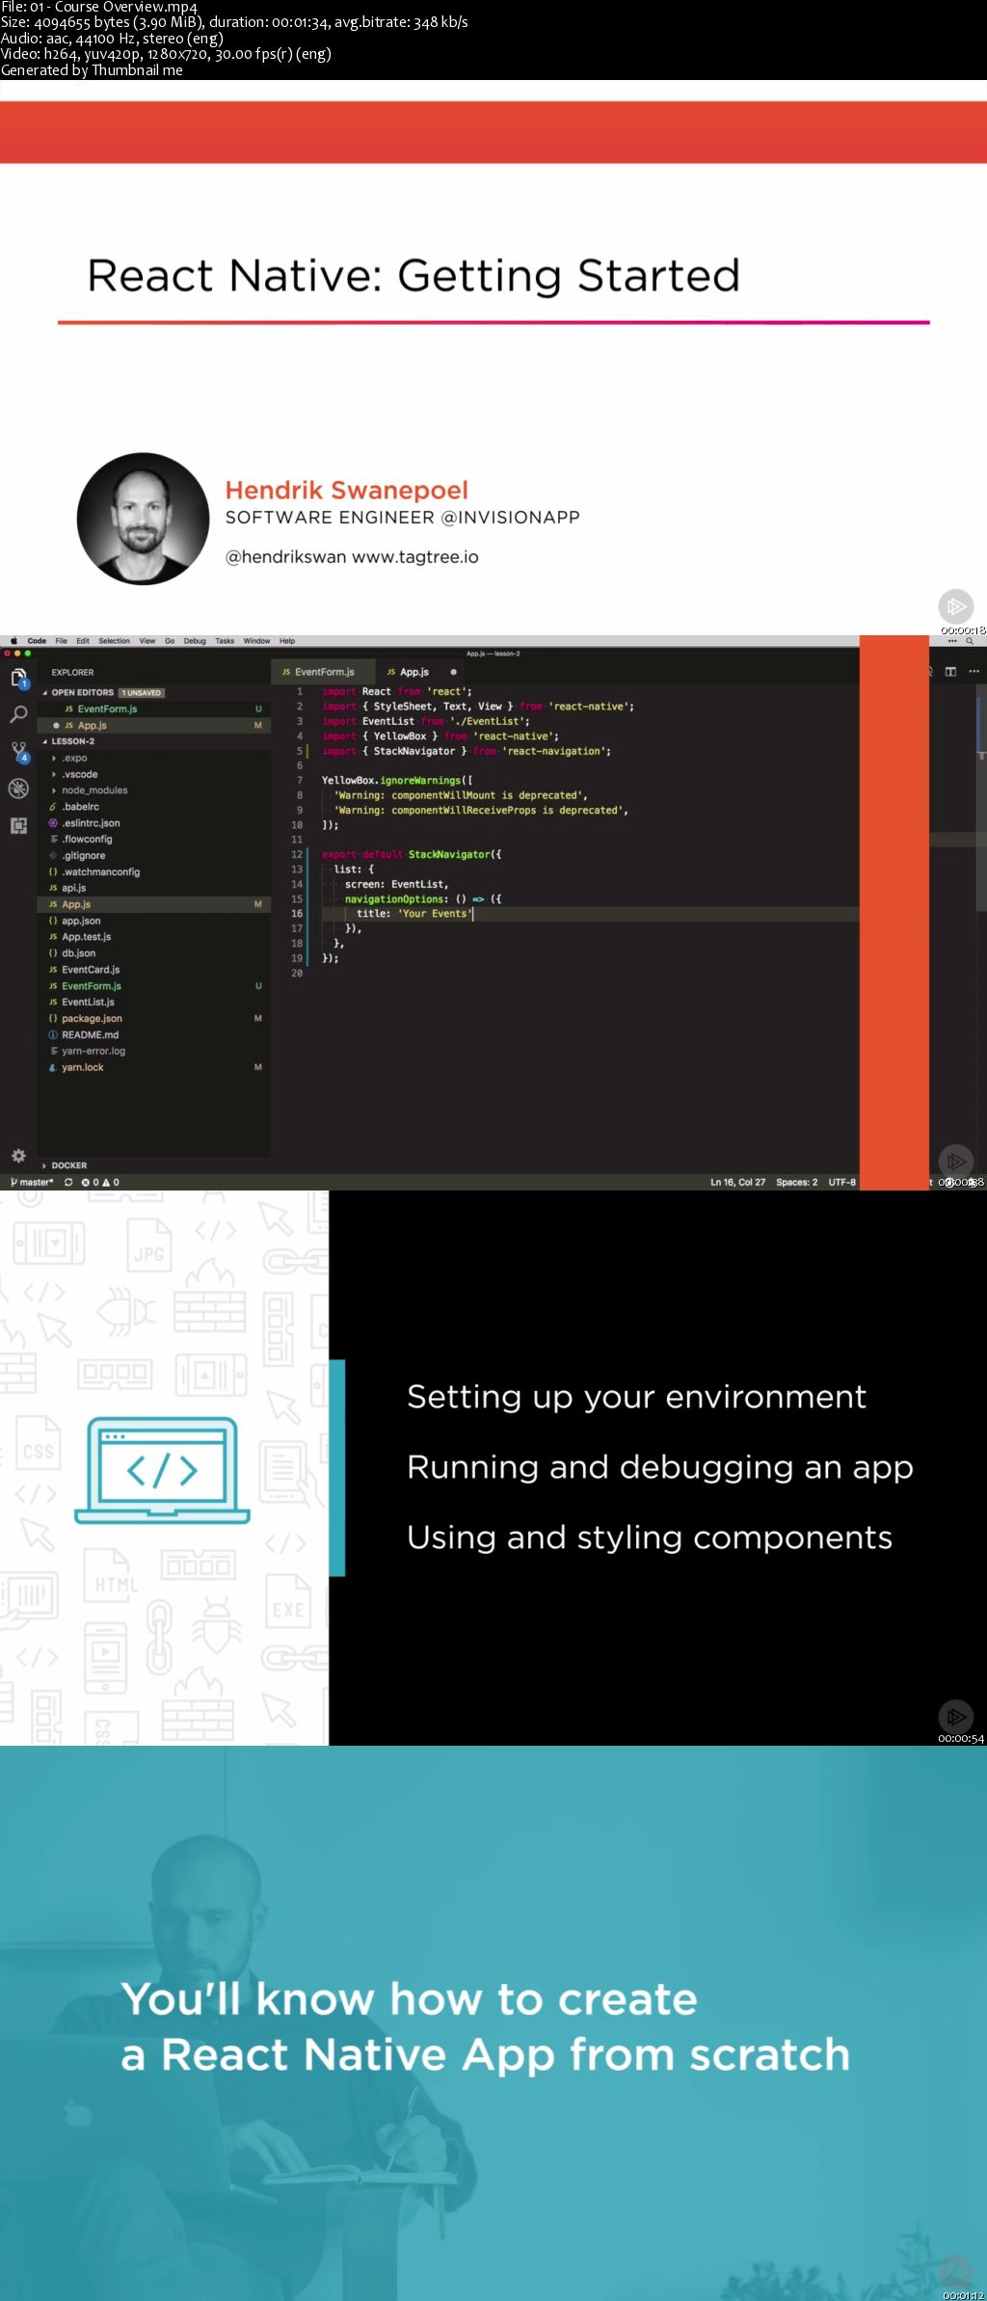This screenshot has width=987, height=2301.
Task: Open app.json in the file tree
Action: tap(154, 921)
